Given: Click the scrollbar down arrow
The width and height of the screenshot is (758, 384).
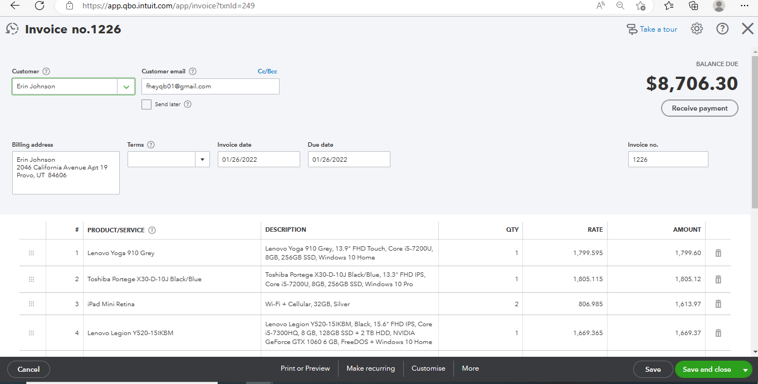Looking at the screenshot, I should click(x=755, y=351).
